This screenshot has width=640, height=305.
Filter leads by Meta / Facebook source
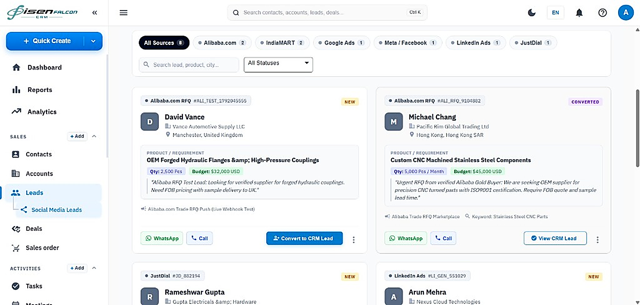pyautogui.click(x=408, y=43)
